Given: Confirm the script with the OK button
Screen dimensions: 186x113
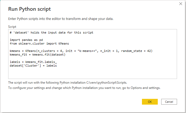Looking at the screenshot, I should coord(150,102).
